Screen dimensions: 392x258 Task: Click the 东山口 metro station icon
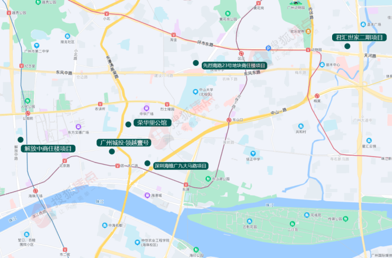pyautogui.click(x=229, y=120)
